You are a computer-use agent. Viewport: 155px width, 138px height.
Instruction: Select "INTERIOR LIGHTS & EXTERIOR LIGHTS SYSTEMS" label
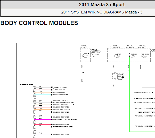point(64,101)
